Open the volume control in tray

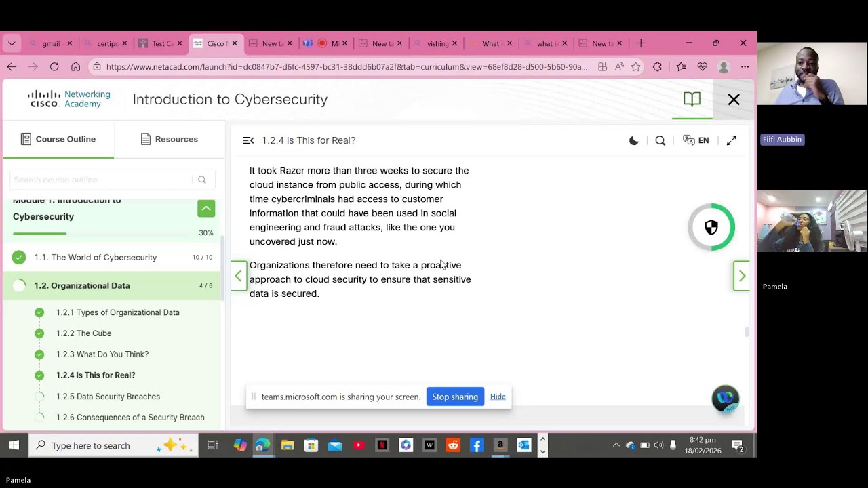coord(658,445)
